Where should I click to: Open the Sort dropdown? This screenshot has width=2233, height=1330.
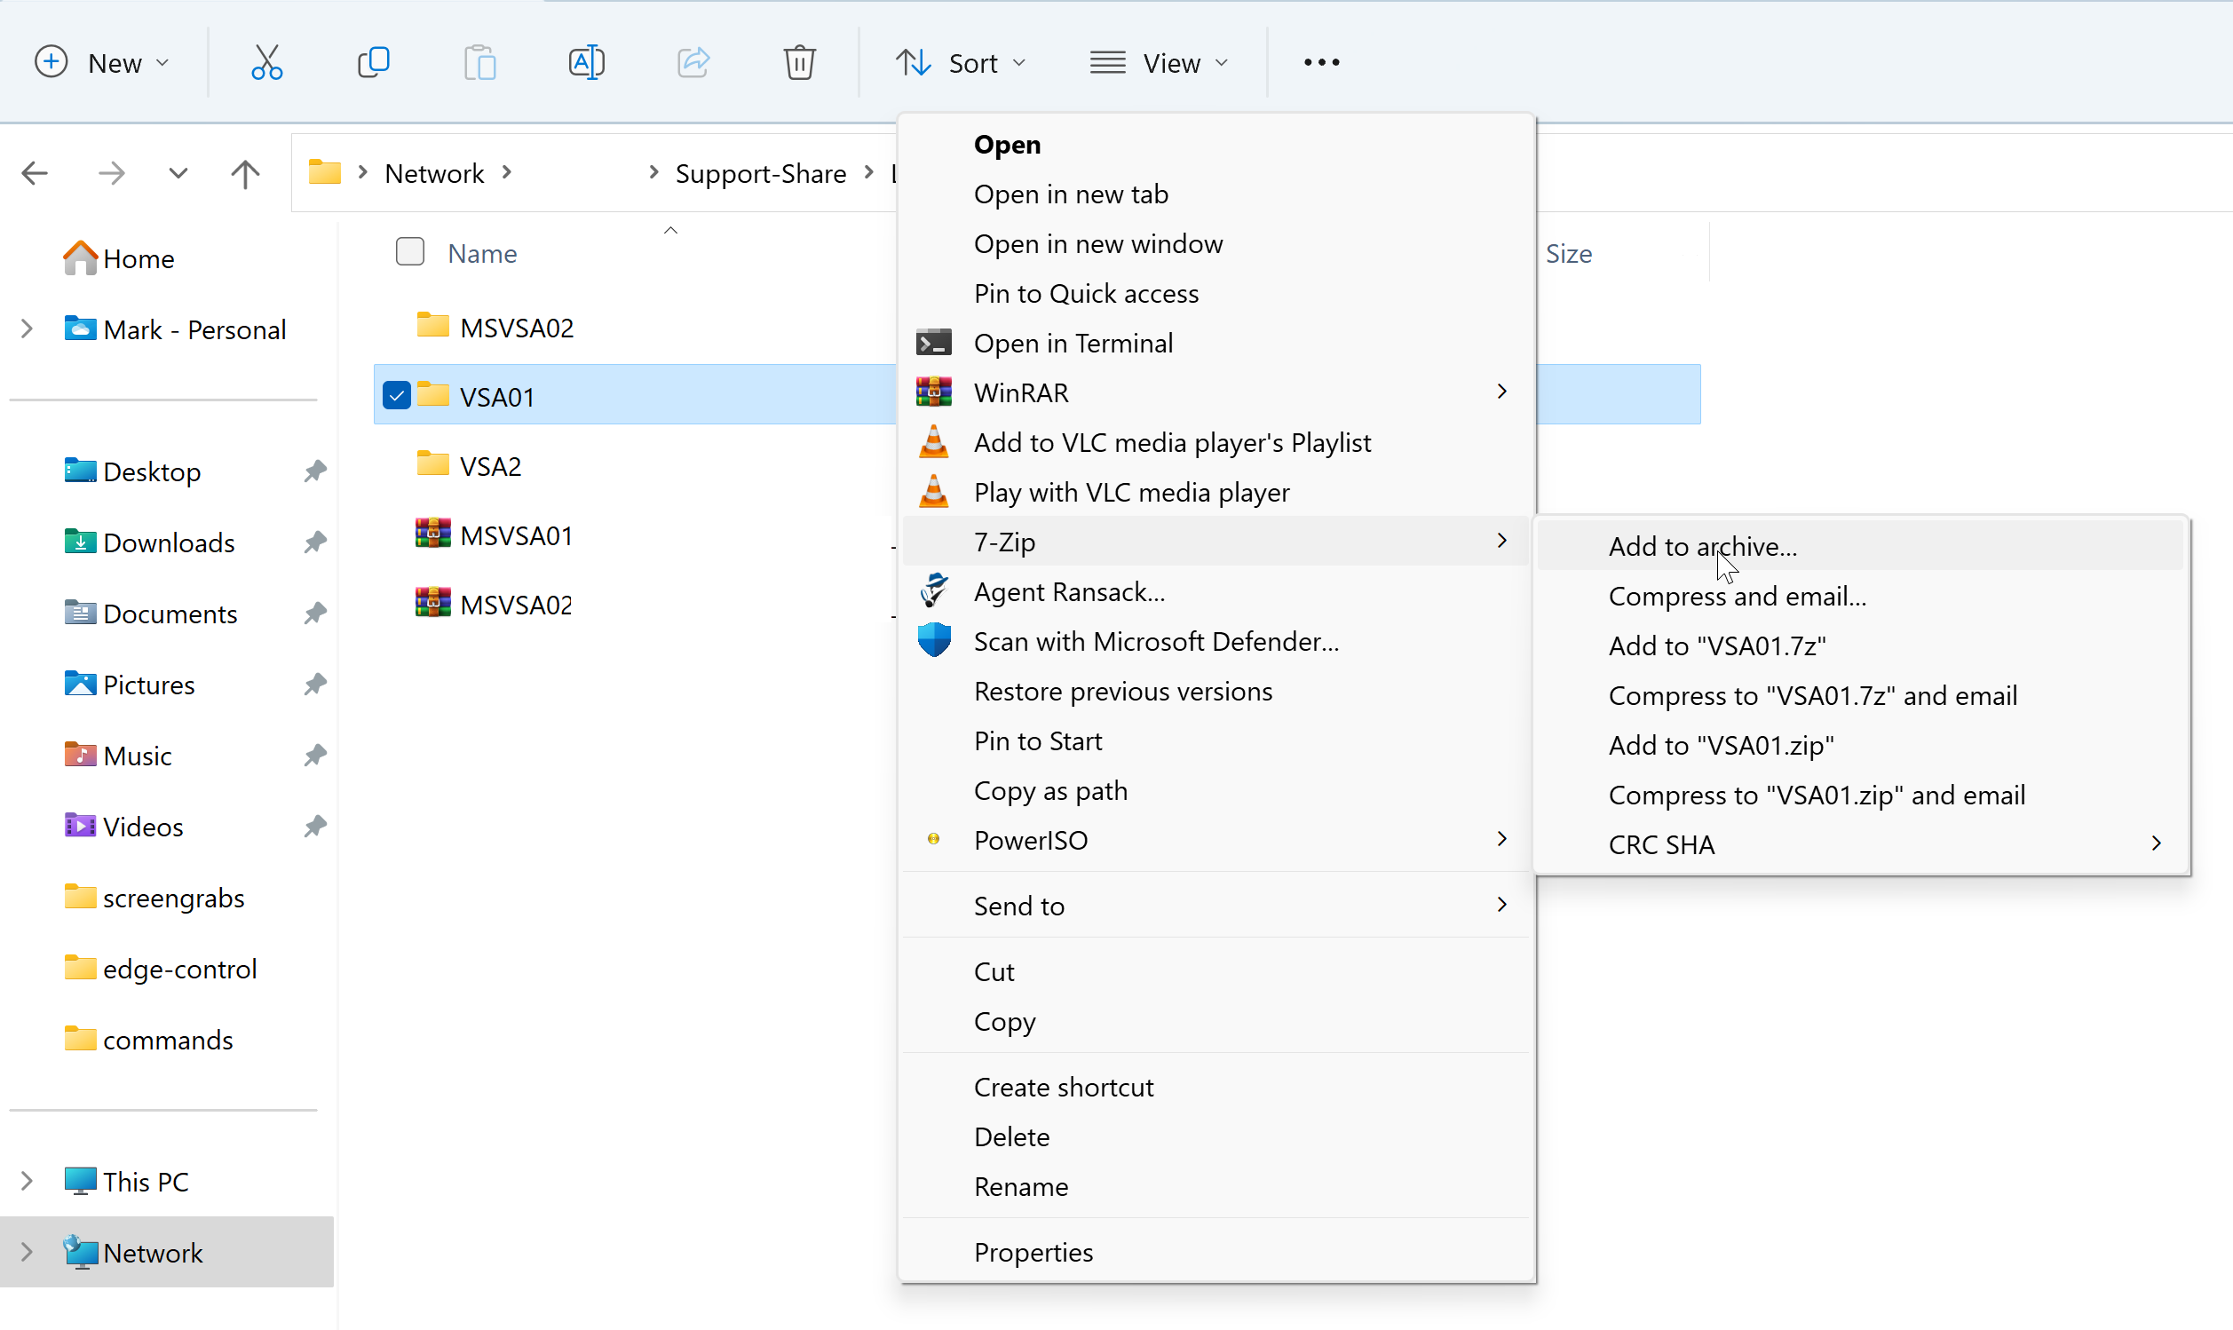pos(960,63)
